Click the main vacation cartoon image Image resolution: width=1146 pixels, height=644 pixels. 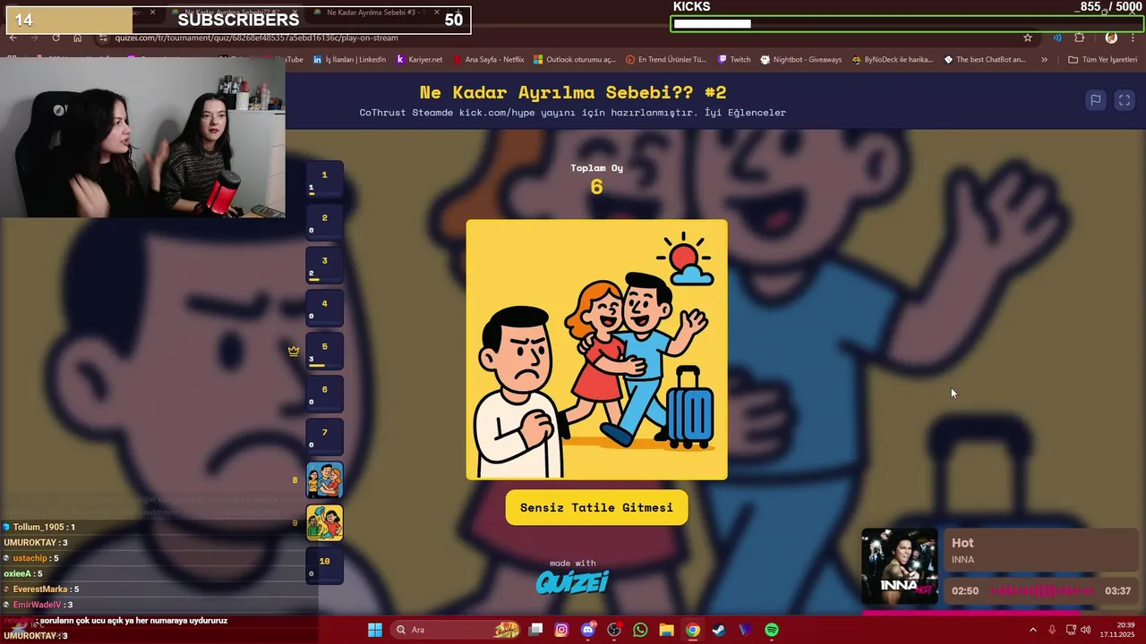click(x=596, y=350)
